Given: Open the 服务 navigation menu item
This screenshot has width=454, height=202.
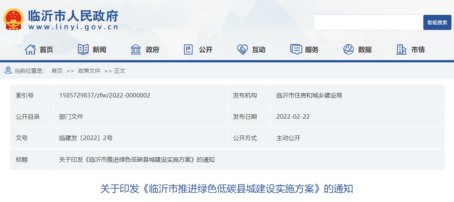Looking at the screenshot, I should pyautogui.click(x=312, y=50).
